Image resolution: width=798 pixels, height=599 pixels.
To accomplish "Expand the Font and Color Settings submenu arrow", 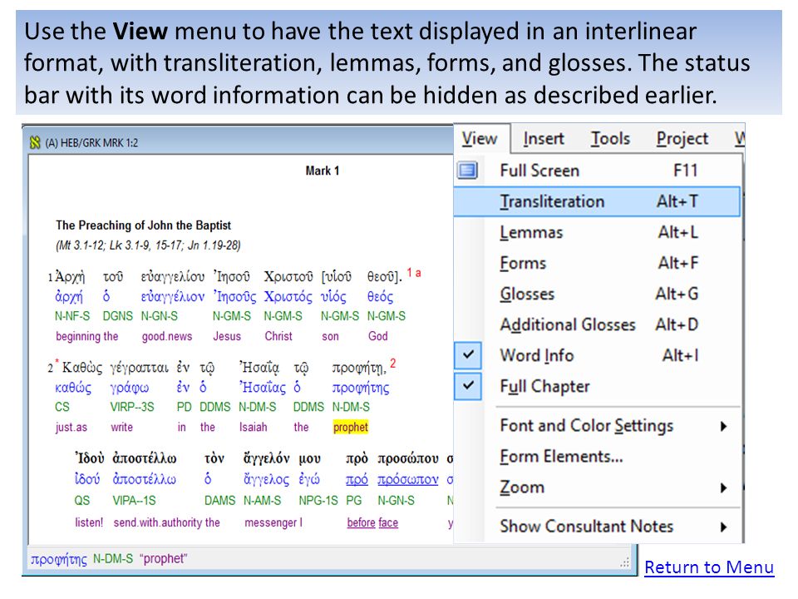I will [724, 426].
